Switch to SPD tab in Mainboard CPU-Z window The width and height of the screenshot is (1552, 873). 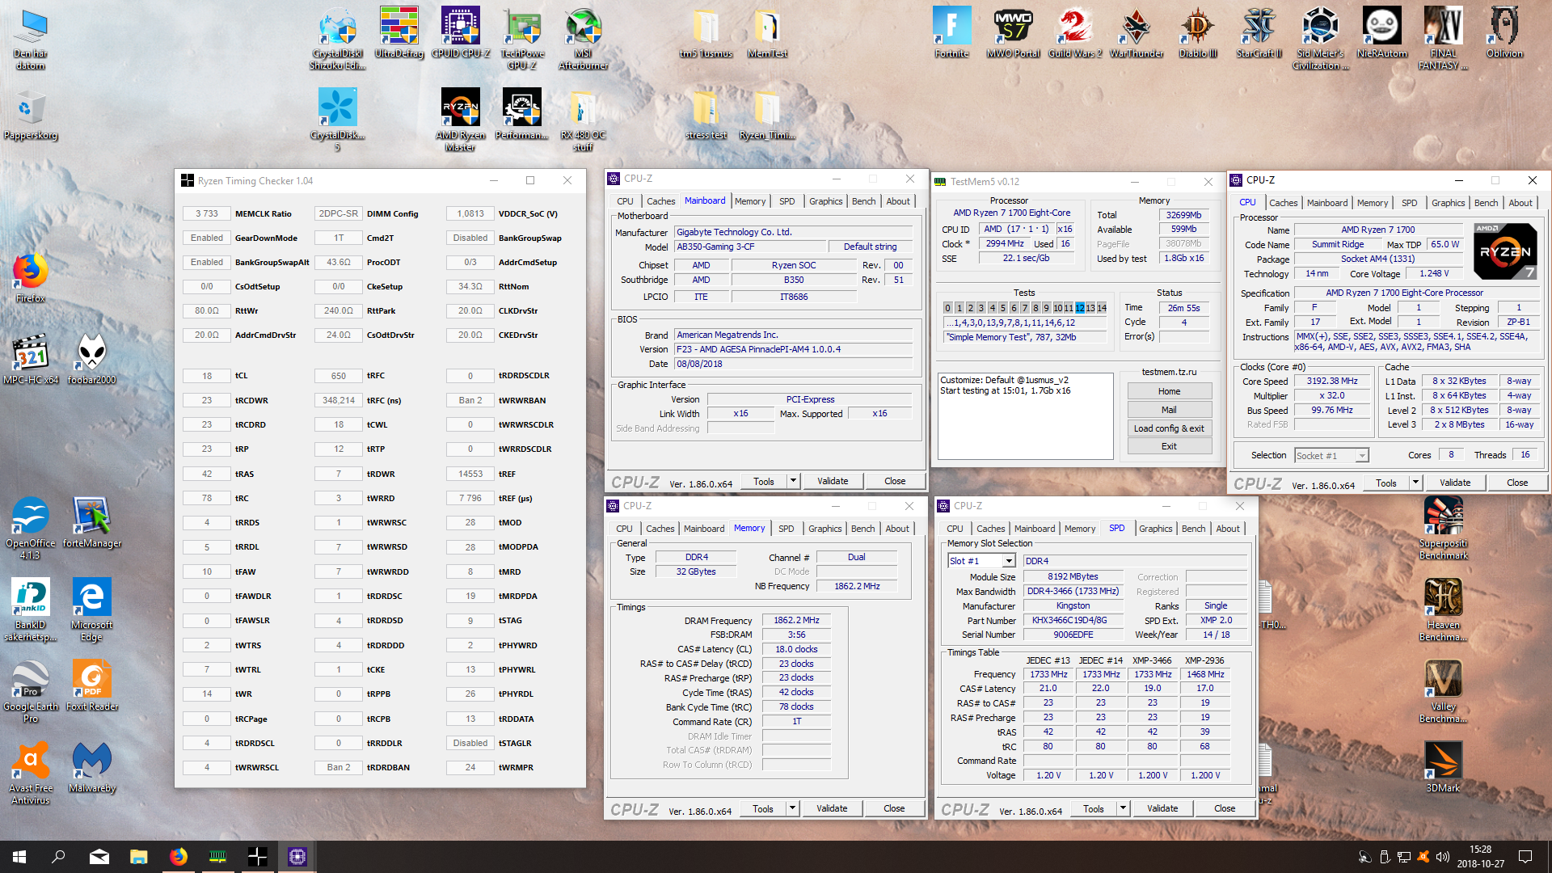(787, 201)
